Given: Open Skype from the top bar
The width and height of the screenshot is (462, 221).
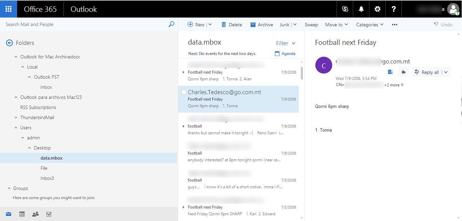Looking at the screenshot, I should tap(345, 9).
